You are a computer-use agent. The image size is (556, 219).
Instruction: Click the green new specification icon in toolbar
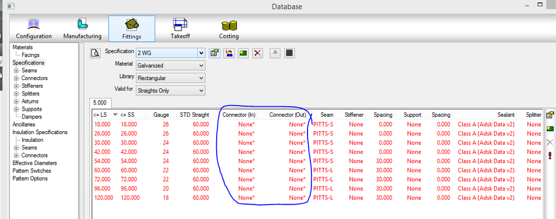tap(243, 53)
